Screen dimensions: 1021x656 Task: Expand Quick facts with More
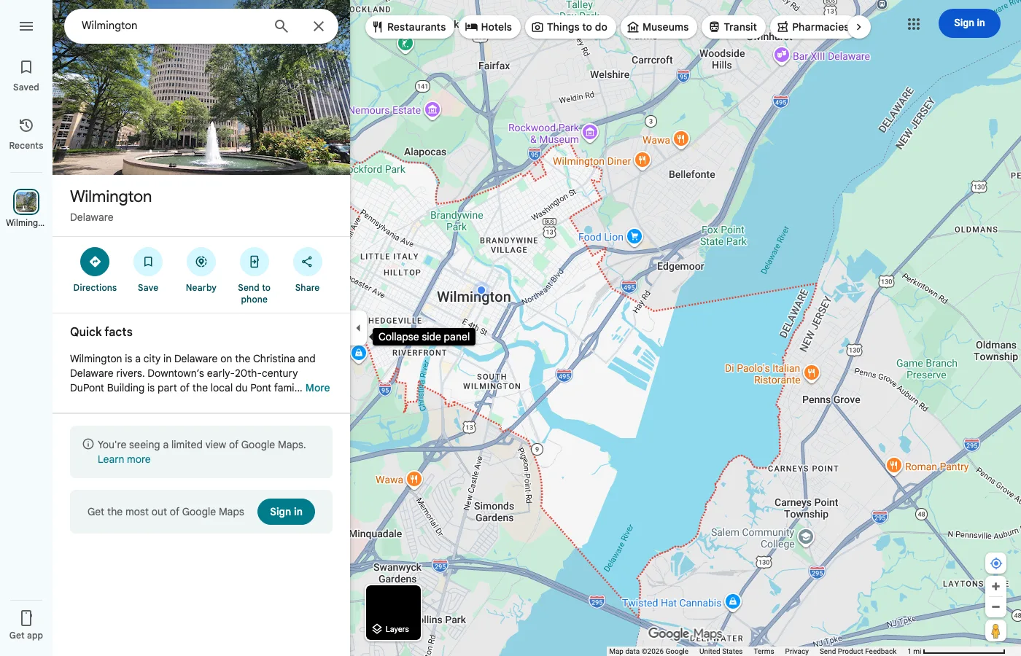(x=317, y=388)
